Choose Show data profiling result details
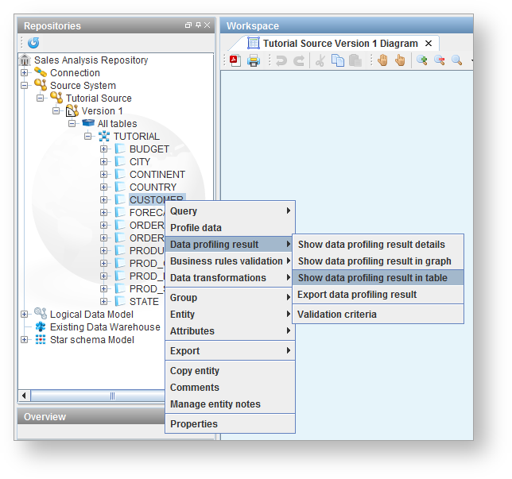Image resolution: width=512 pixels, height=479 pixels. click(x=378, y=245)
